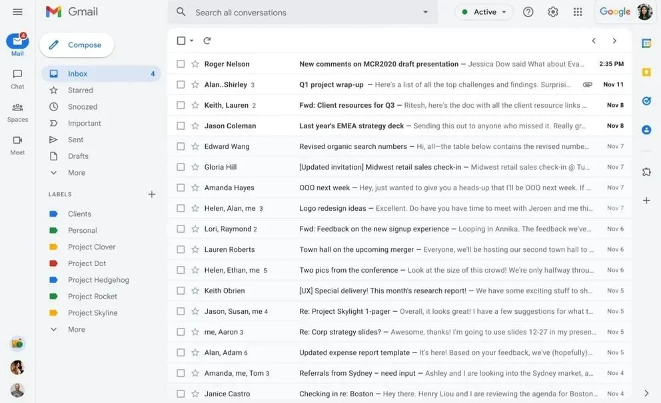Open the Referrals from Sydney email
The height and width of the screenshot is (403, 661).
[400, 373]
